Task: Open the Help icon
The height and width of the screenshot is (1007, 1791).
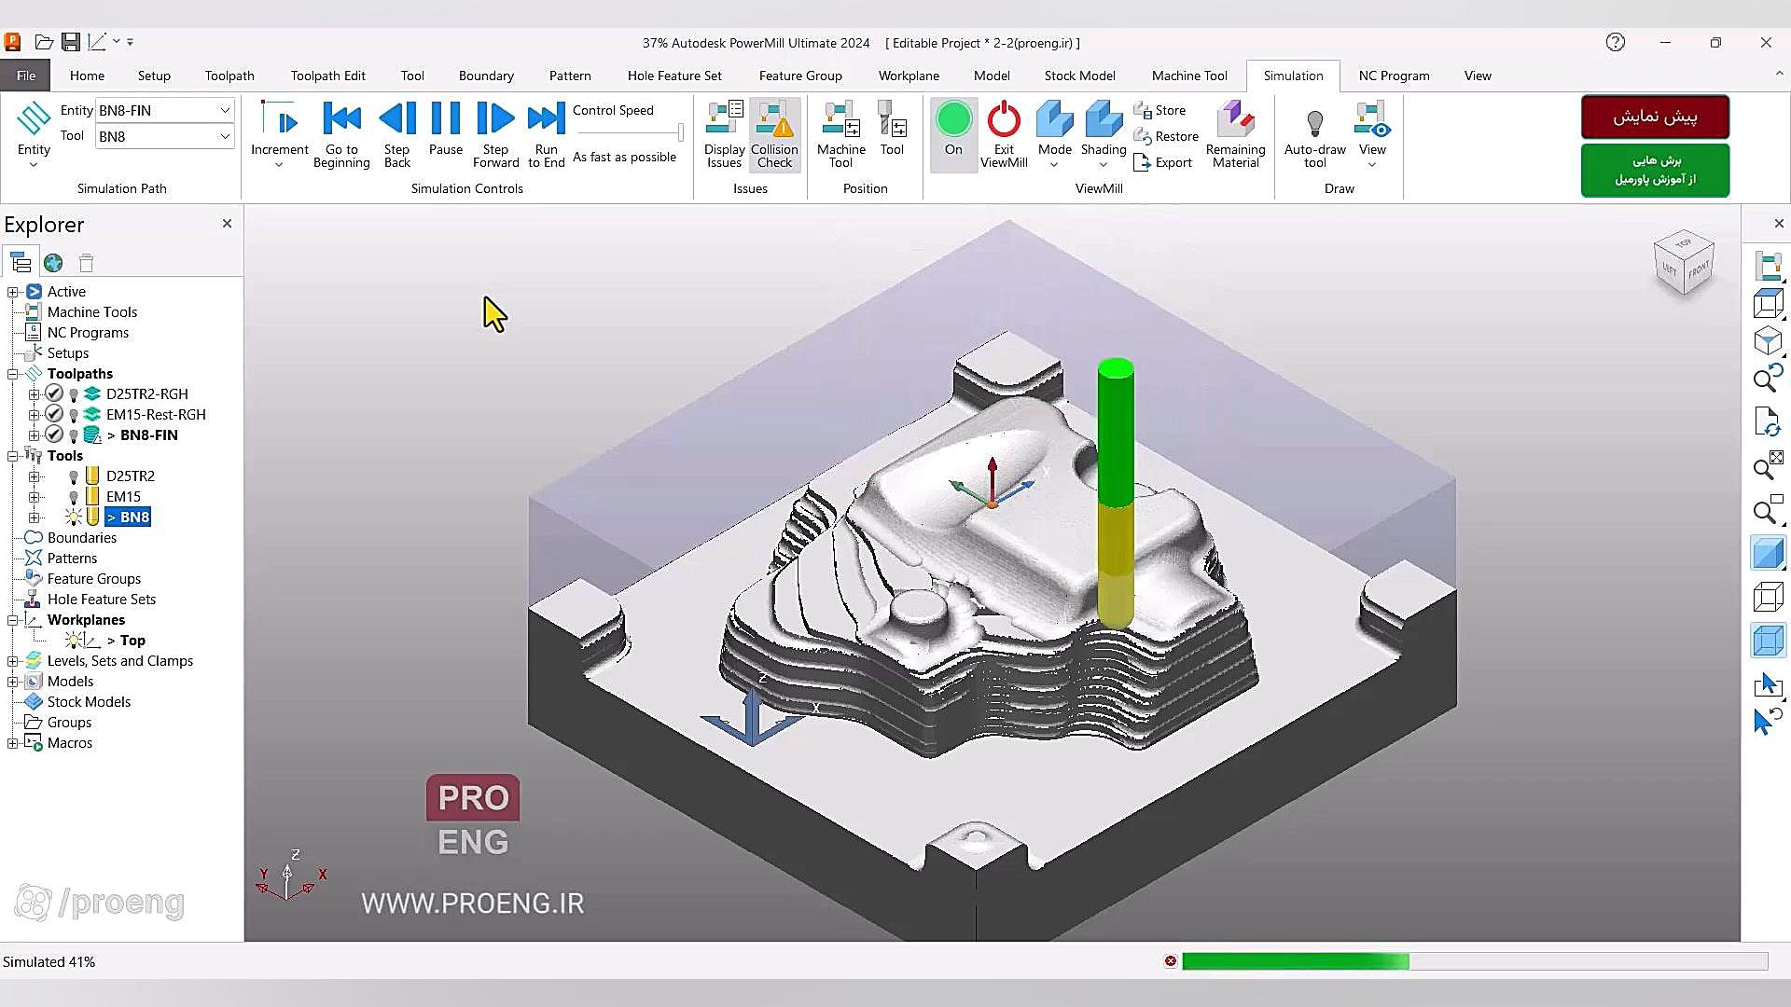Action: (1616, 42)
